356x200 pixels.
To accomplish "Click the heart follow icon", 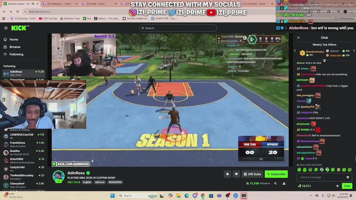I will point(236,174).
